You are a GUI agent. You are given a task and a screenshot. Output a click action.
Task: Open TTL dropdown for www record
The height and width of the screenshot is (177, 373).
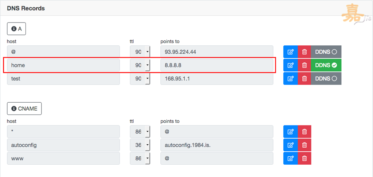pyautogui.click(x=148, y=158)
